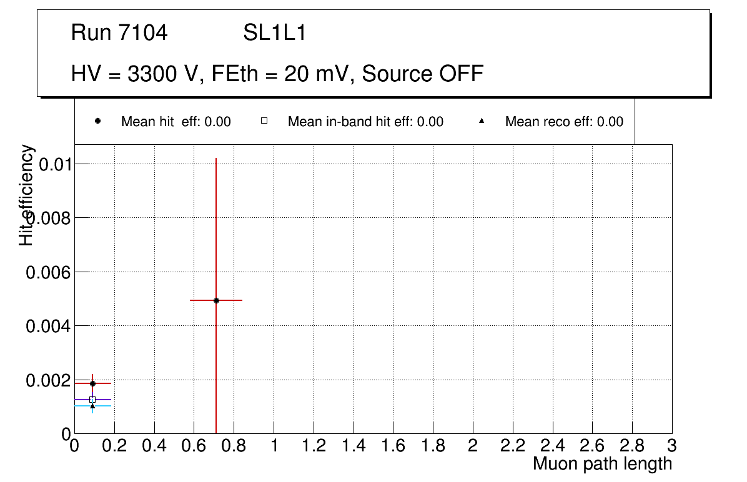
Task: Select the data point near path length 0.7
Action: click(x=216, y=300)
